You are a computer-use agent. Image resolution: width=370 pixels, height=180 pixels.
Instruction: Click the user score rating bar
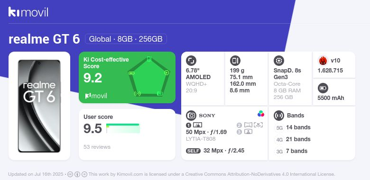point(123,128)
